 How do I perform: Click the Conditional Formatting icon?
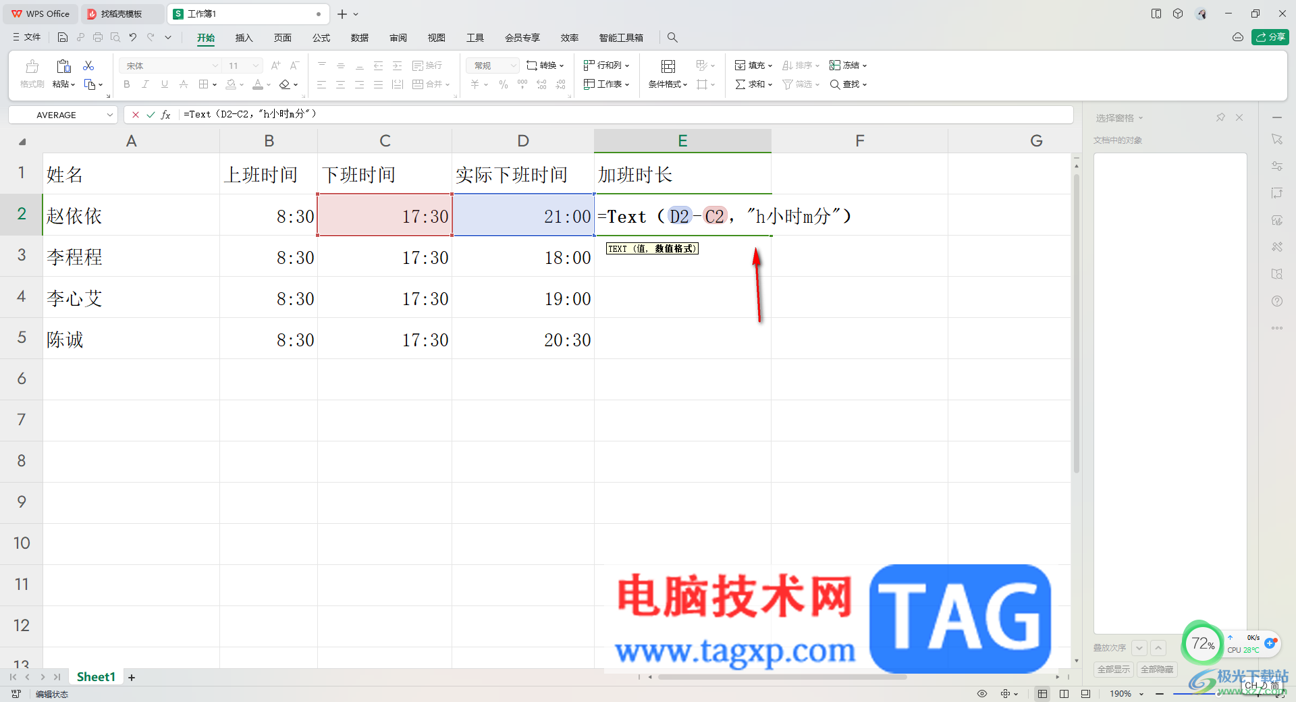(x=668, y=66)
